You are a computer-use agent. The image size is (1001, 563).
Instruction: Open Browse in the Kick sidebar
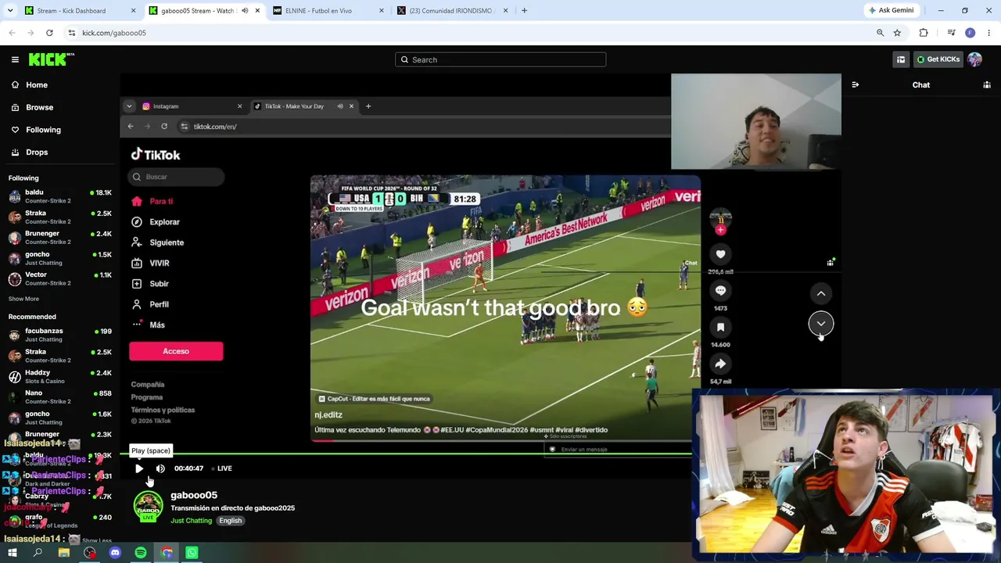click(x=39, y=107)
